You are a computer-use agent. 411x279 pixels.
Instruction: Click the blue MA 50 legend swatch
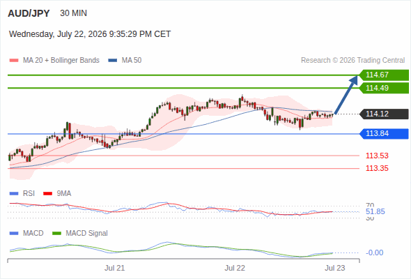(x=112, y=61)
